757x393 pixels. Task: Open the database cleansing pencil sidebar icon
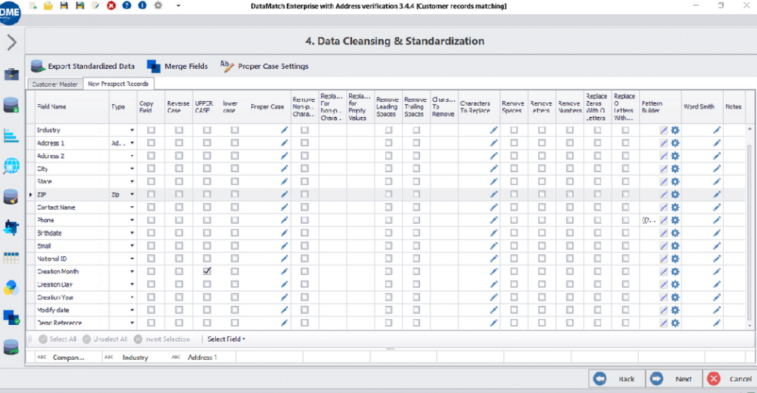pyautogui.click(x=11, y=196)
